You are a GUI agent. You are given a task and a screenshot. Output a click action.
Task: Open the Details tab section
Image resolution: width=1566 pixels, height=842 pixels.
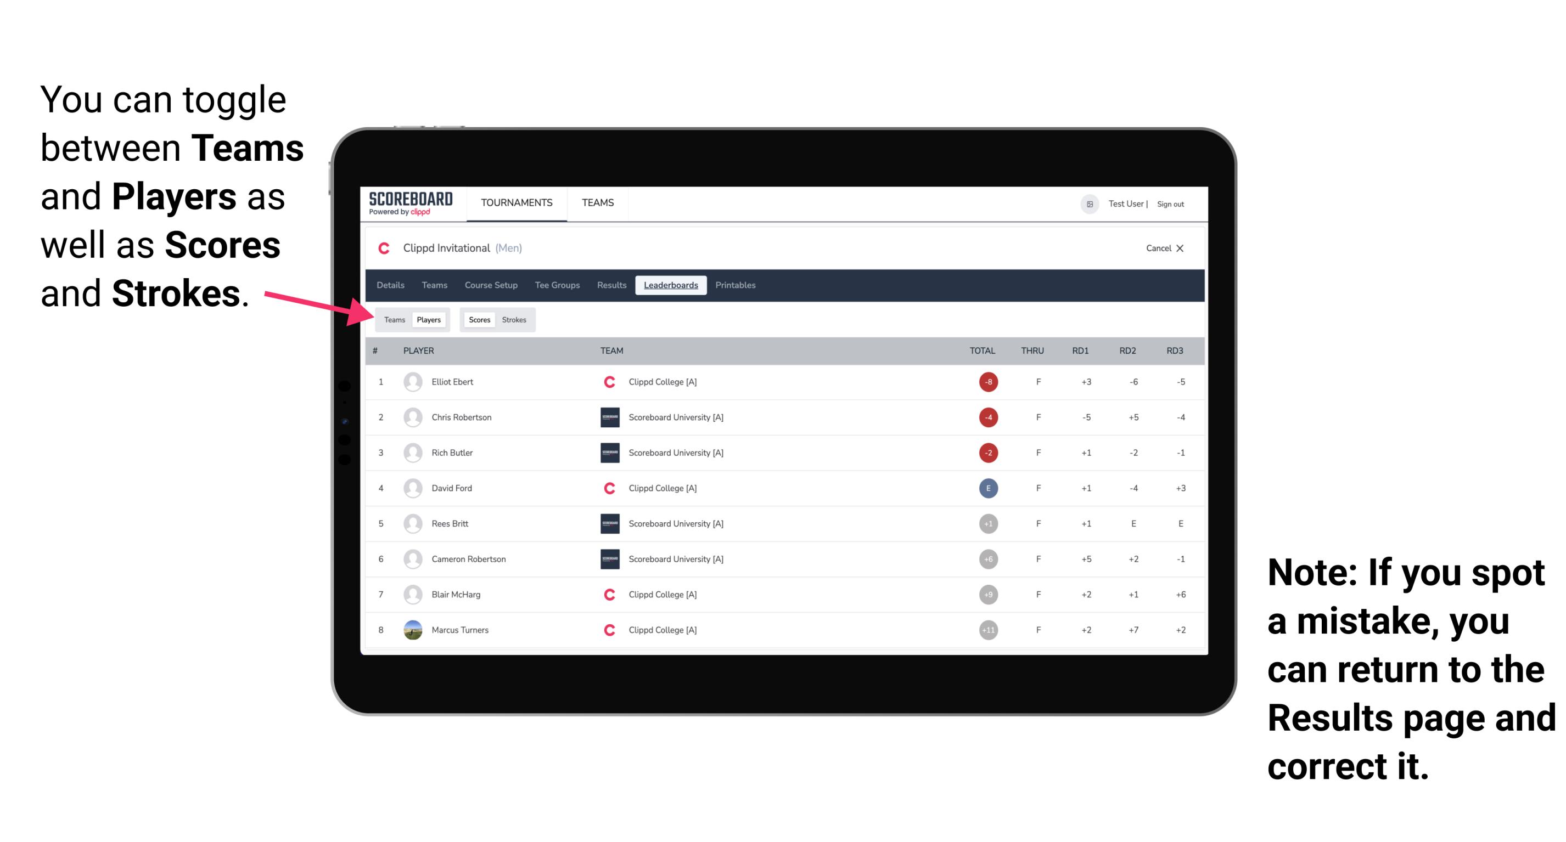[x=391, y=285]
